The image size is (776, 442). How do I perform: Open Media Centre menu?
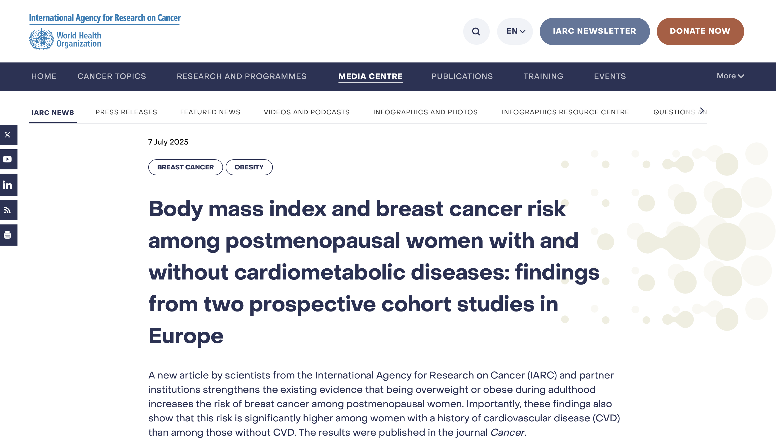[370, 76]
